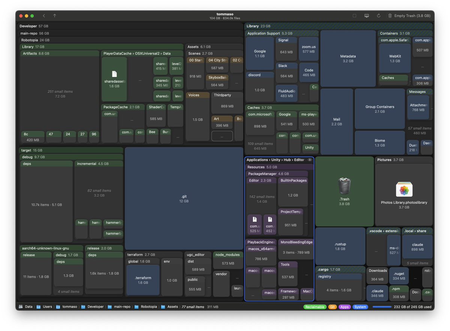The image size is (450, 331).
Task: Select the Mail 2.2 GB block
Action: pos(337,121)
